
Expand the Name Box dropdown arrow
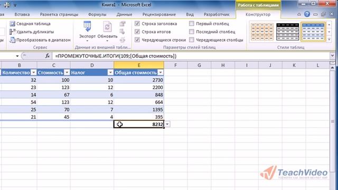click(x=17, y=56)
